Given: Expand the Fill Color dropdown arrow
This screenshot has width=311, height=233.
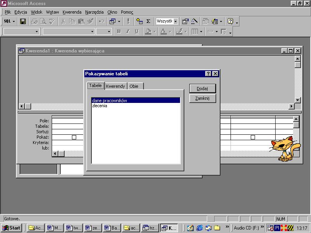Looking at the screenshot, I should point(154,31).
